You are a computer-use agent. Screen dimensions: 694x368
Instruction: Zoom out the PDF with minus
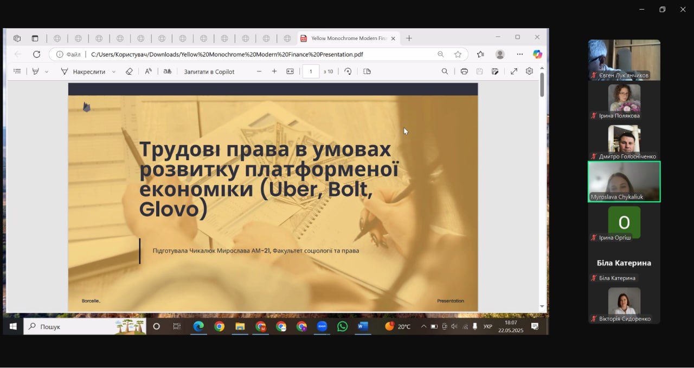259,71
